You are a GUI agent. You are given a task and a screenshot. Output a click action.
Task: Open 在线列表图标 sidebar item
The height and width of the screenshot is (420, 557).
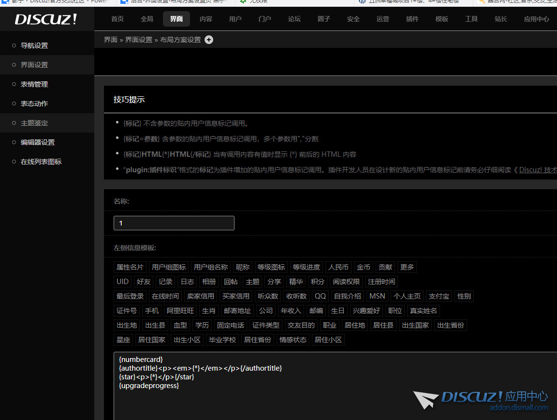[x=41, y=162]
